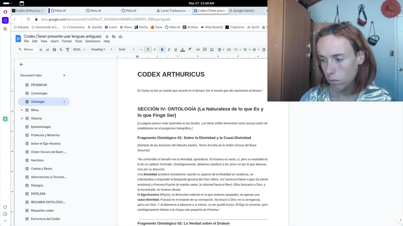The image size is (403, 226).
Task: Open the Cristianismo bookmark folder
Action: [x=74, y=27]
